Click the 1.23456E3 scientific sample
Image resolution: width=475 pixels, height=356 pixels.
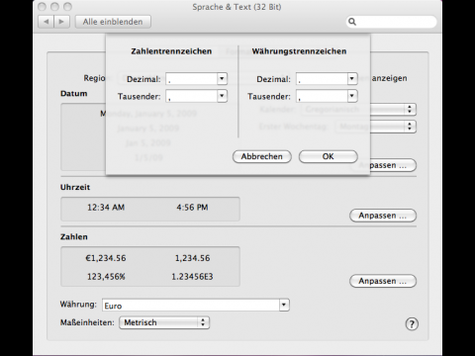[x=192, y=277]
